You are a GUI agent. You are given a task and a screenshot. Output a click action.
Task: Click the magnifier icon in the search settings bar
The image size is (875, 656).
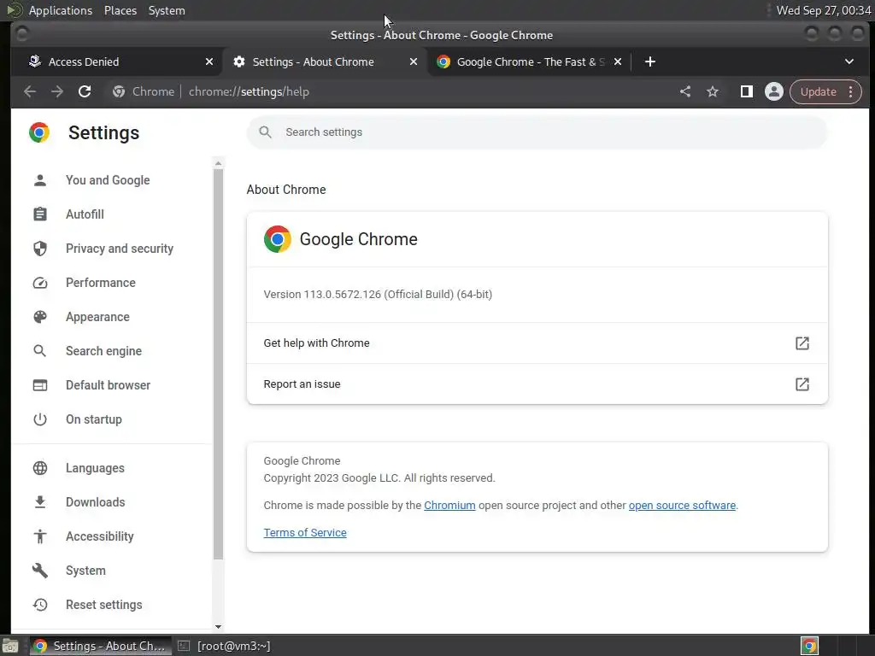pyautogui.click(x=265, y=132)
